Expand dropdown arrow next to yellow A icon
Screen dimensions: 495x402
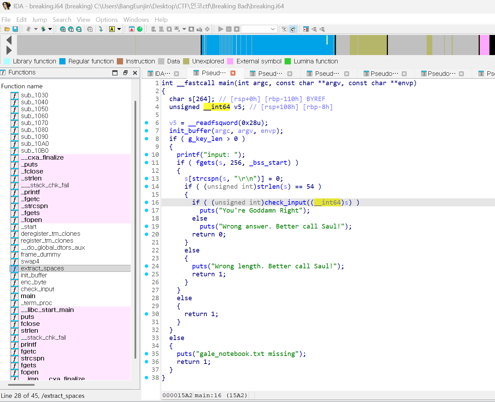point(119,29)
